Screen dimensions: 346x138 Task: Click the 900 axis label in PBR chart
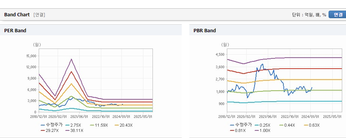pos(221,103)
